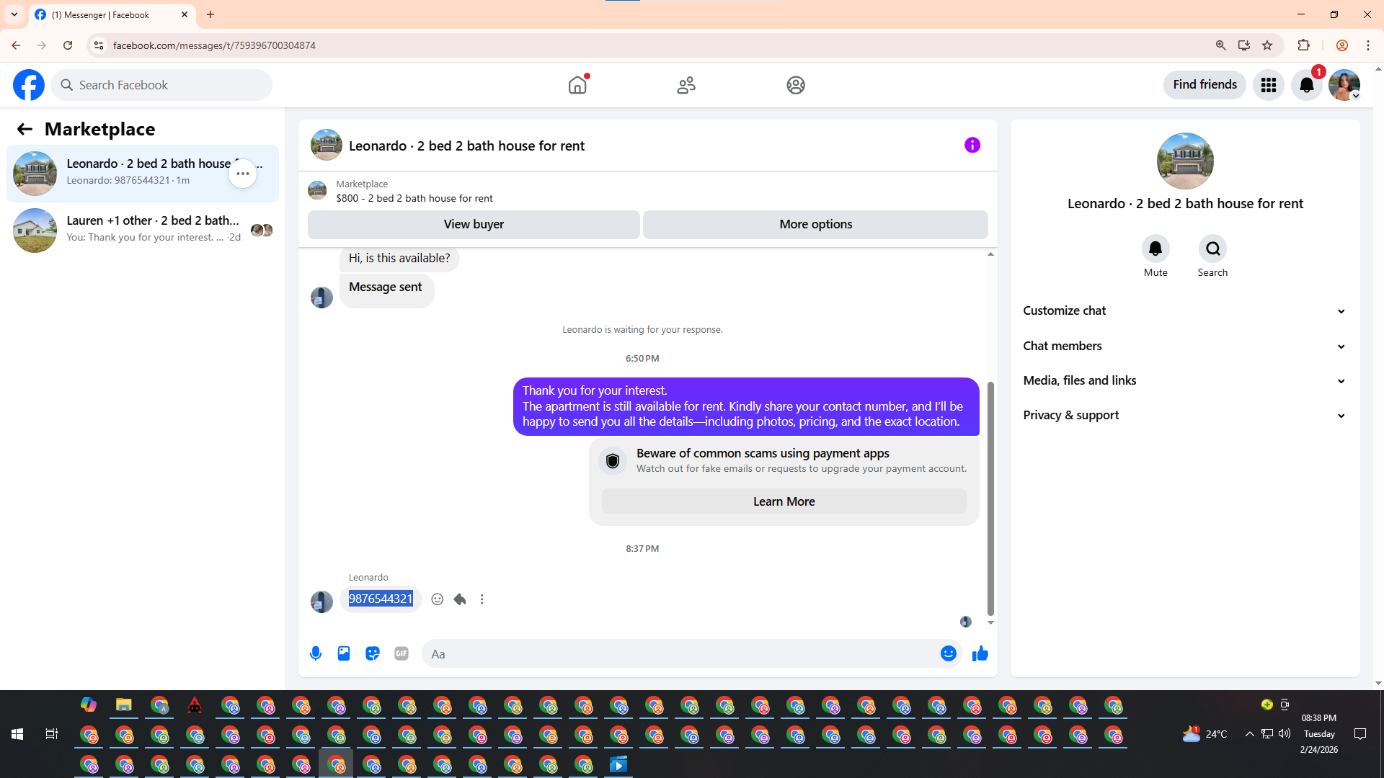1384x778 pixels.
Task: Open conversation information purple icon
Action: 972,146
